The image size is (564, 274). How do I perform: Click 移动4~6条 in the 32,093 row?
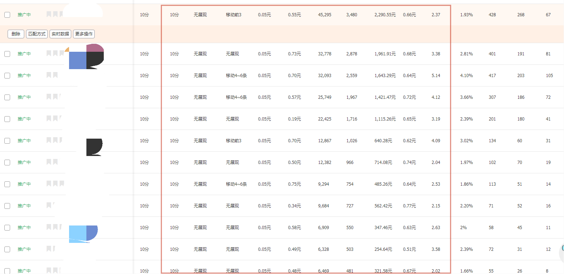tap(236, 76)
